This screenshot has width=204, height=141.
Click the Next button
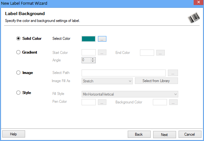tap(164, 134)
